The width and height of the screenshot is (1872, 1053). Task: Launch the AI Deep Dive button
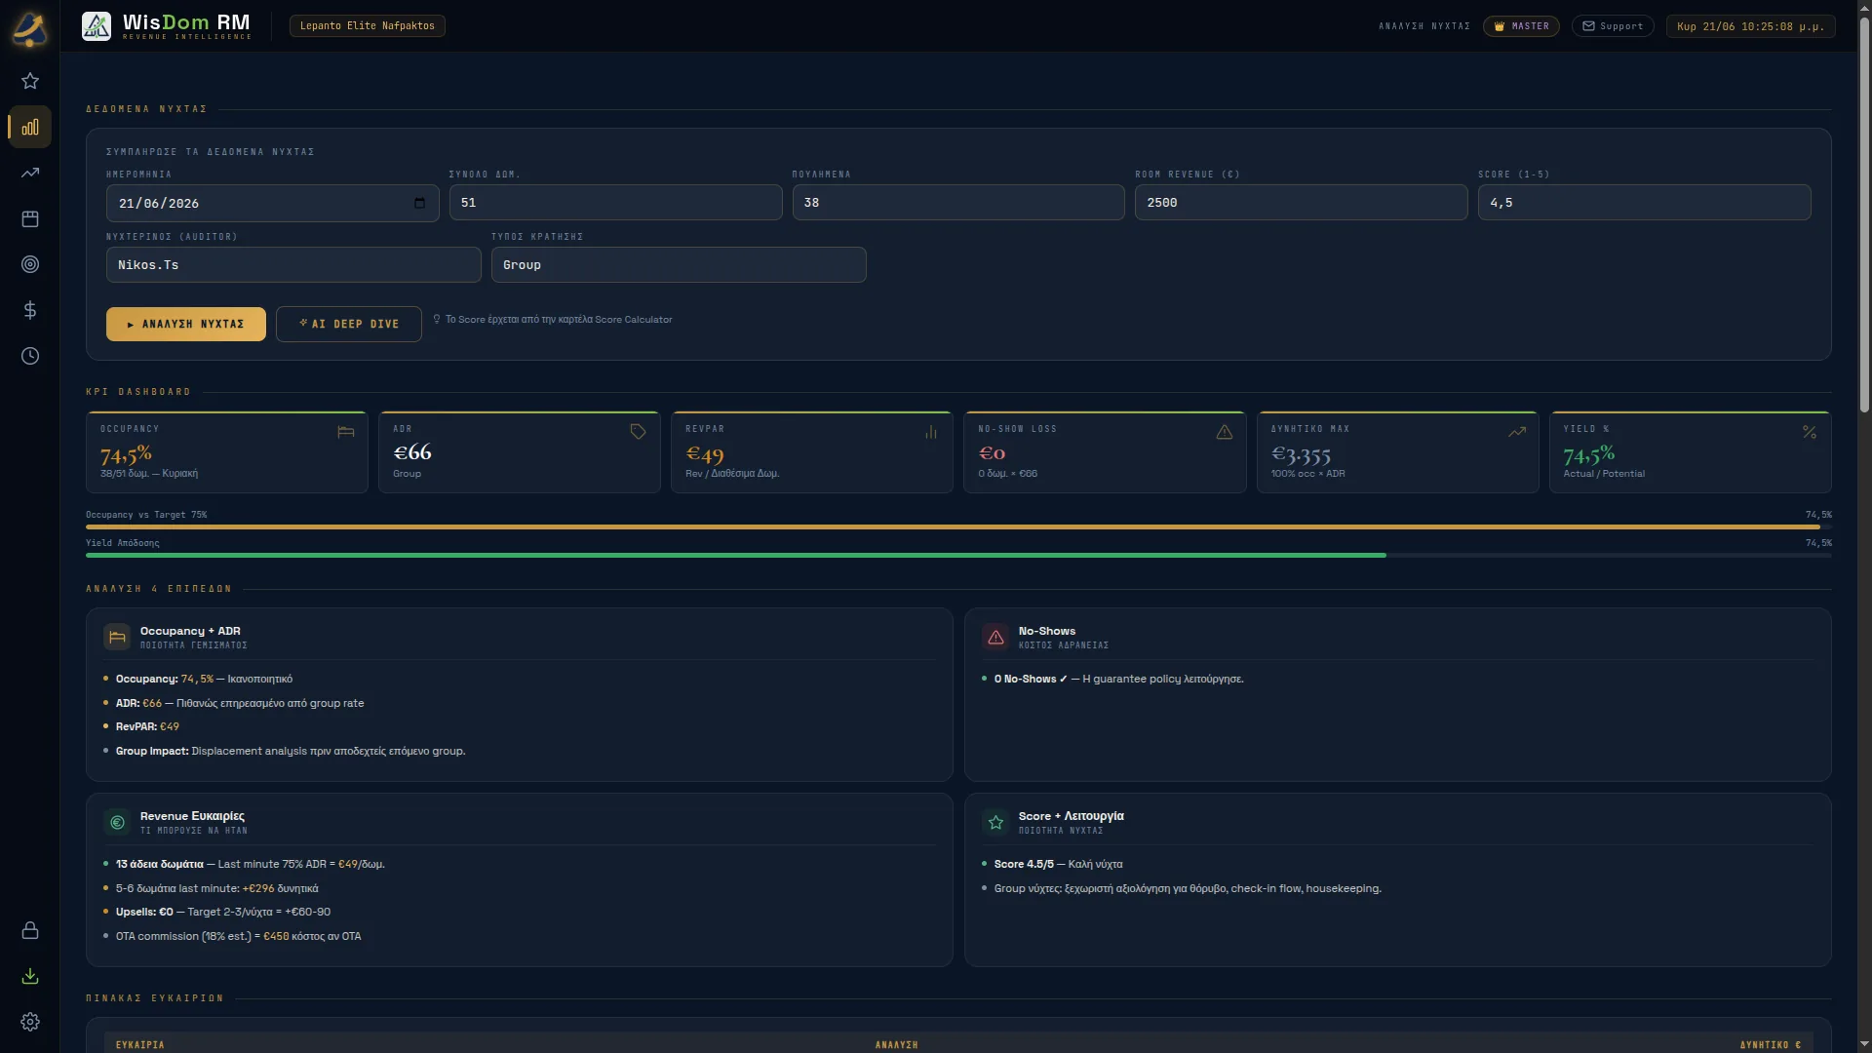349,324
